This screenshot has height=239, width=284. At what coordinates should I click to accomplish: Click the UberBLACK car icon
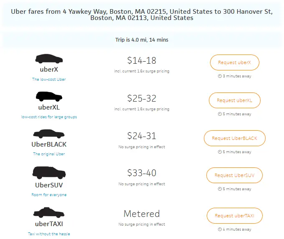coord(49,134)
